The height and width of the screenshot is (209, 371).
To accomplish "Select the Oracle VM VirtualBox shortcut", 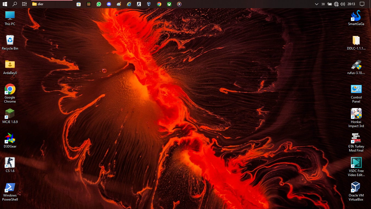I will tap(356, 191).
